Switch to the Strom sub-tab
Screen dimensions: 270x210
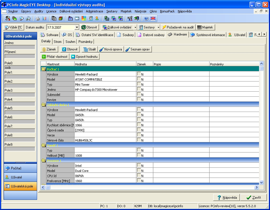coord(57,42)
